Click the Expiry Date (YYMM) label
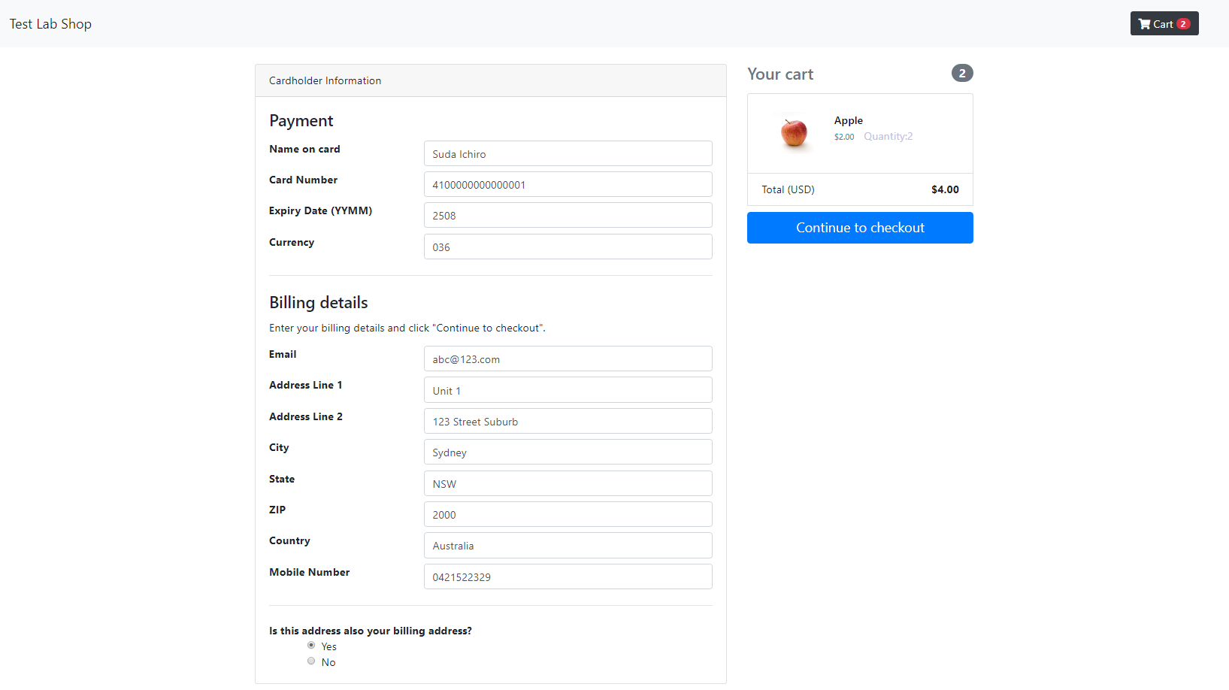This screenshot has width=1229, height=690. point(320,210)
